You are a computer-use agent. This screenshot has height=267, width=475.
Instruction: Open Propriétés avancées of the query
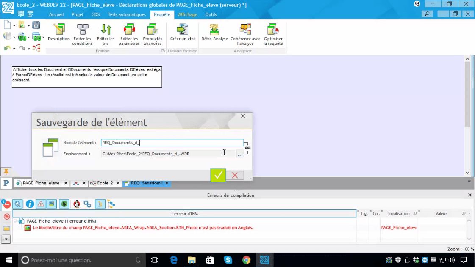(x=153, y=34)
